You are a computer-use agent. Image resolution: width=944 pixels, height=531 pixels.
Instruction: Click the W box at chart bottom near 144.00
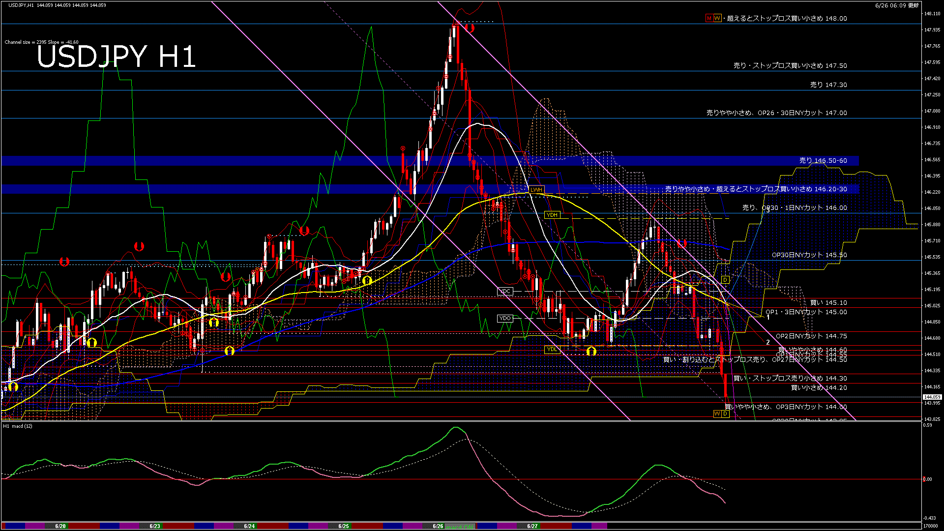tap(717, 414)
